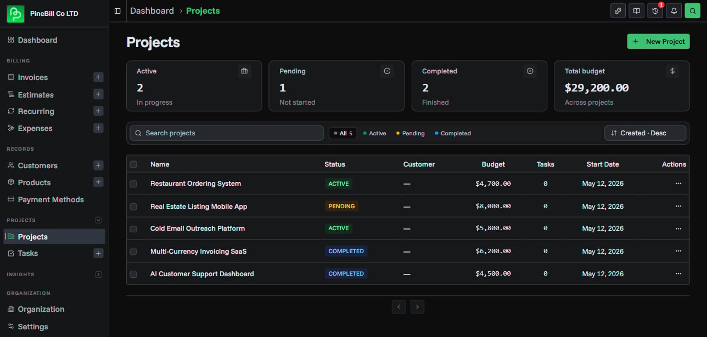Check AI Customer Support Dashboard checkbox
Image resolution: width=707 pixels, height=337 pixels.
[133, 274]
